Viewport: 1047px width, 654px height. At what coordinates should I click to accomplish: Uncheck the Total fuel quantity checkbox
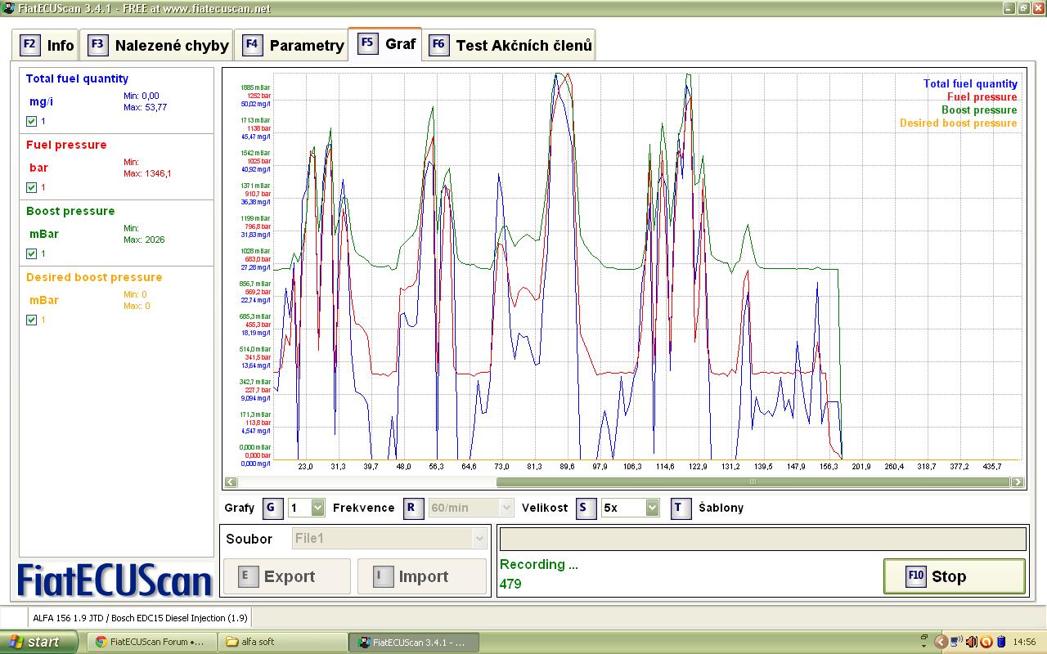tap(31, 121)
